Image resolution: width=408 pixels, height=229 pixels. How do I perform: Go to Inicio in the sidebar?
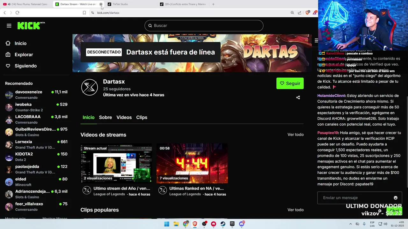[x=16, y=43]
